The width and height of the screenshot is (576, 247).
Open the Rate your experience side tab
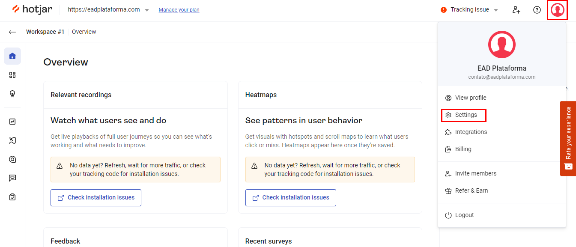(x=568, y=138)
